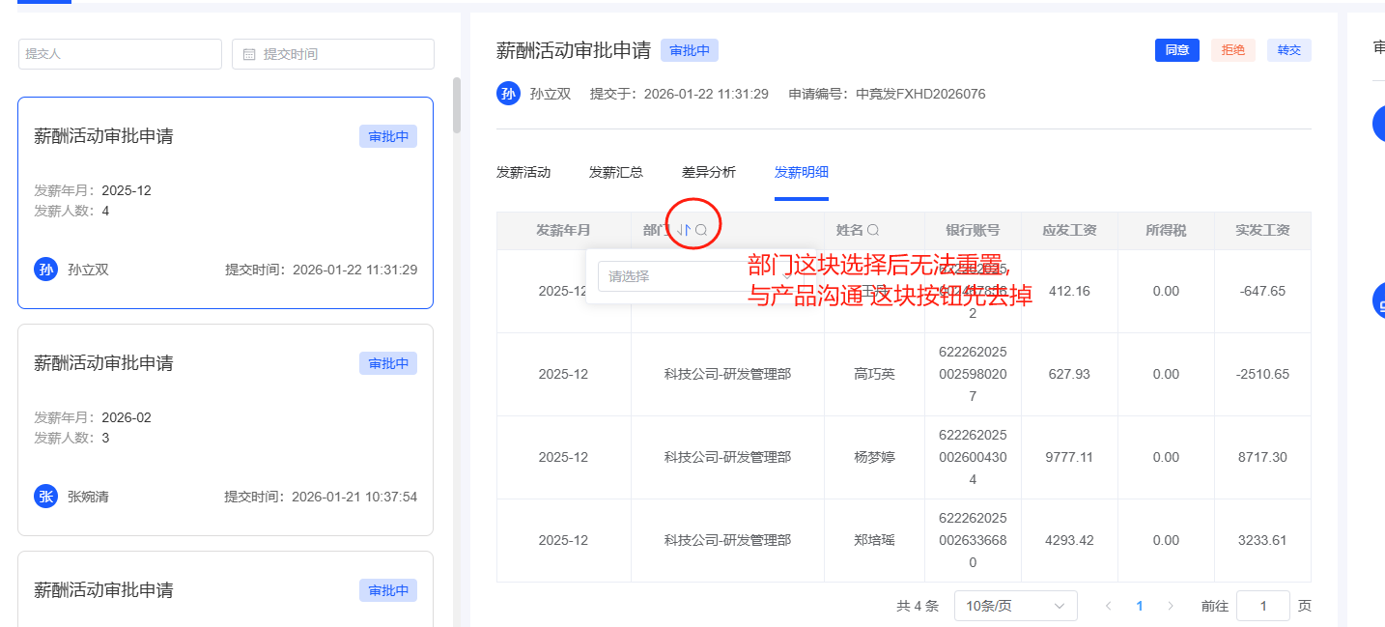Click name cell 杨梦婷
This screenshot has width=1385, height=627.
(875, 457)
